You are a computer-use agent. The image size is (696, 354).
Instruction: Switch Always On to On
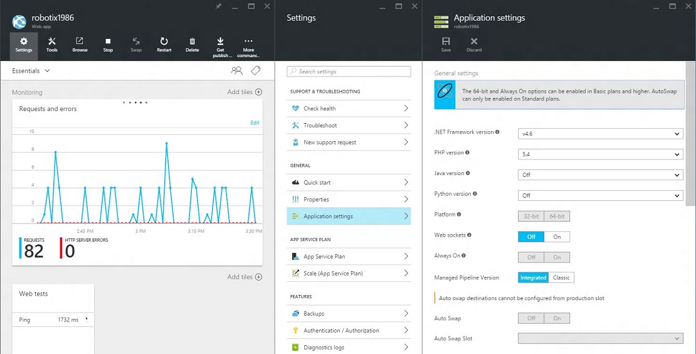[x=557, y=257]
